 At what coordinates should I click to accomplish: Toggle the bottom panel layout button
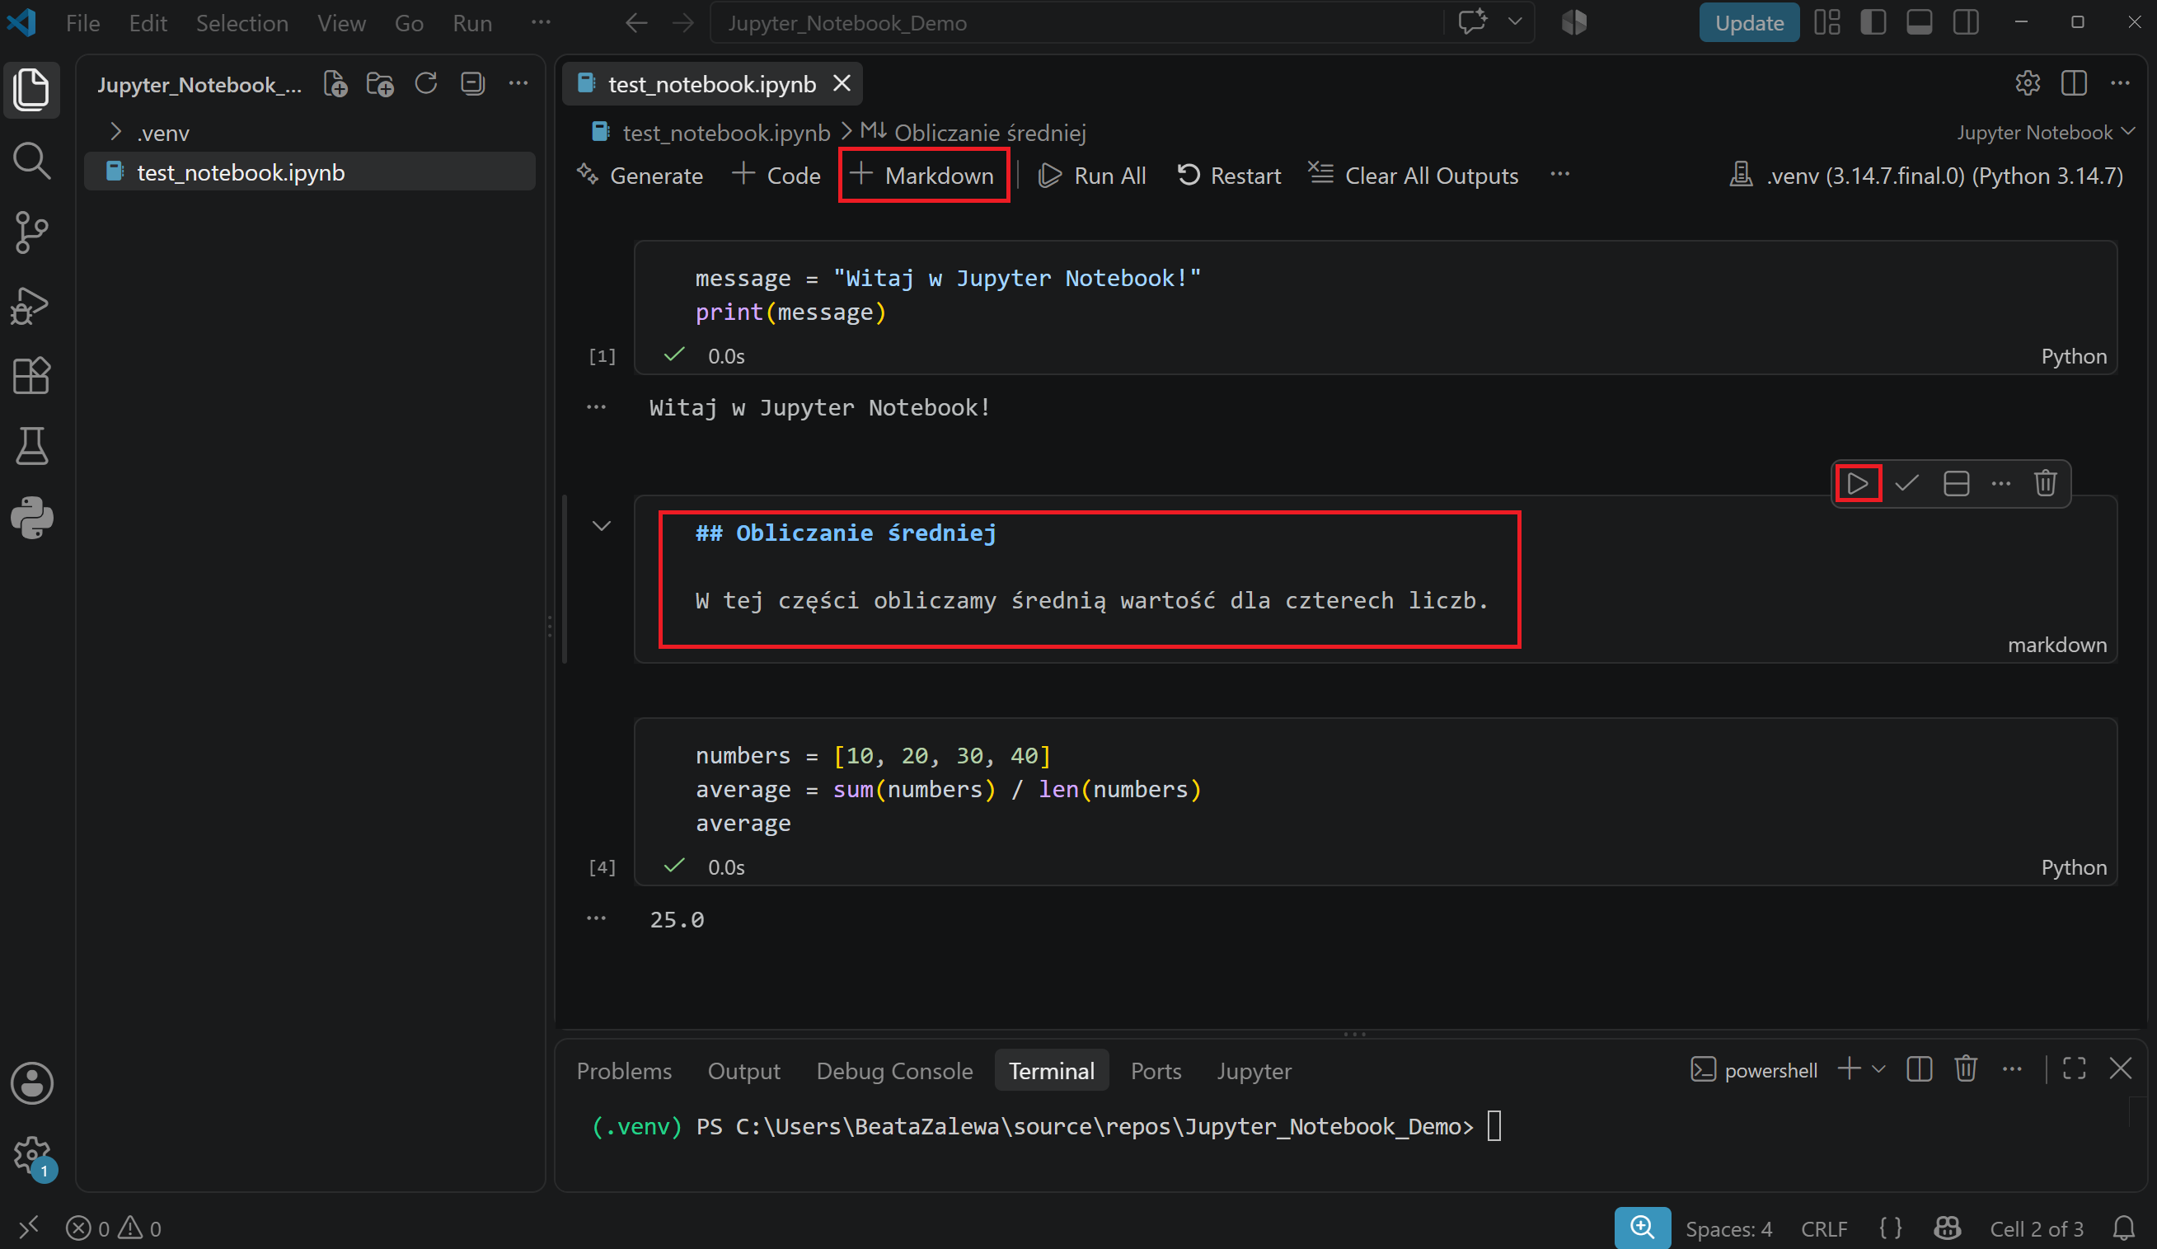(x=1919, y=22)
